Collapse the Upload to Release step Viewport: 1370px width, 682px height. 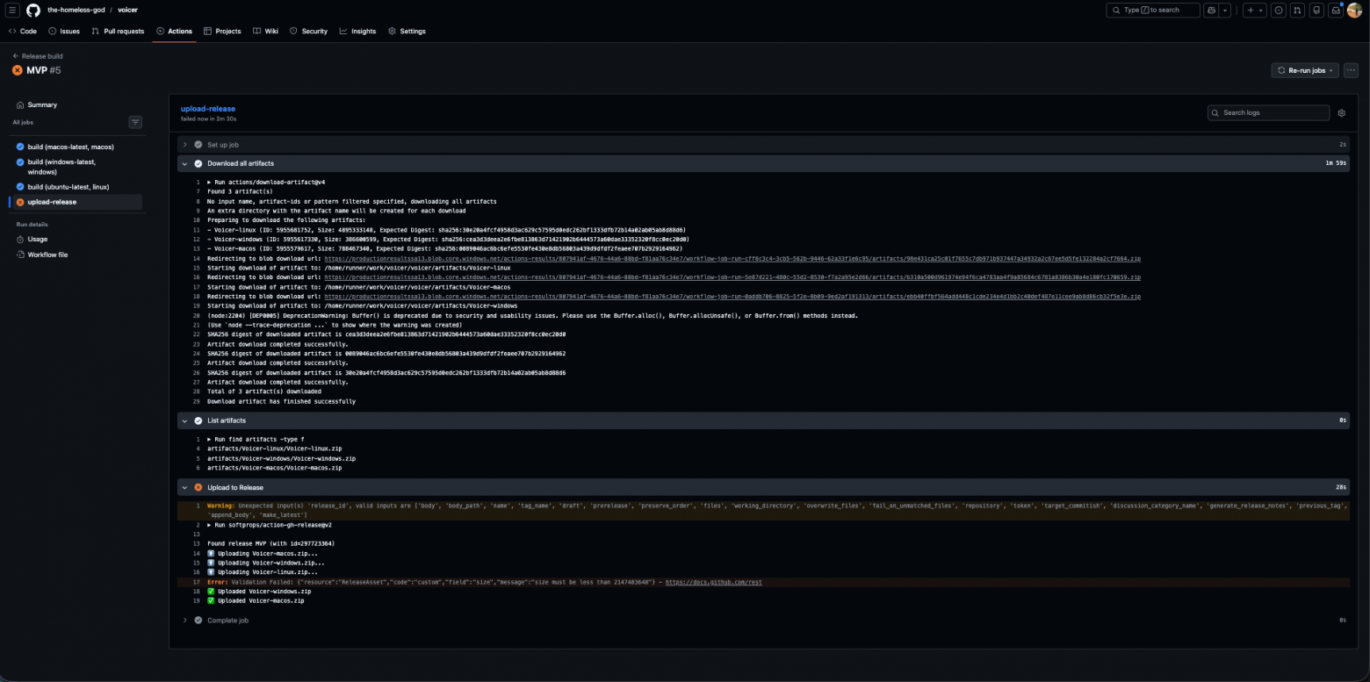coord(234,487)
